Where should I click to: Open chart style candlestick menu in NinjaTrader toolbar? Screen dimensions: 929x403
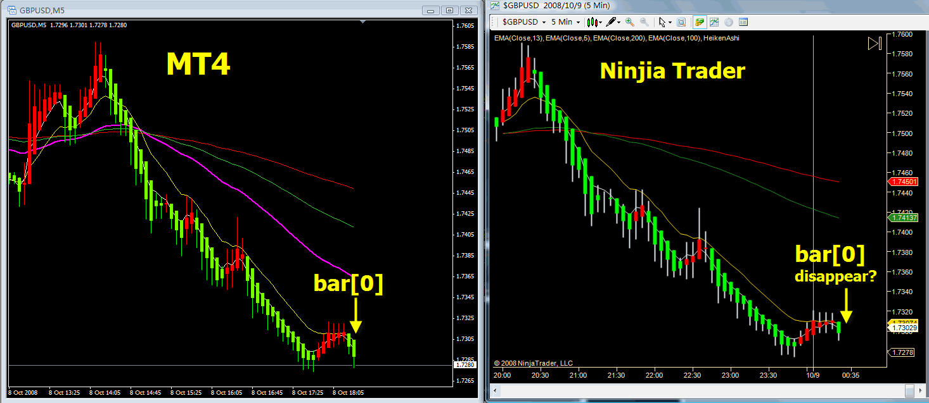[593, 22]
